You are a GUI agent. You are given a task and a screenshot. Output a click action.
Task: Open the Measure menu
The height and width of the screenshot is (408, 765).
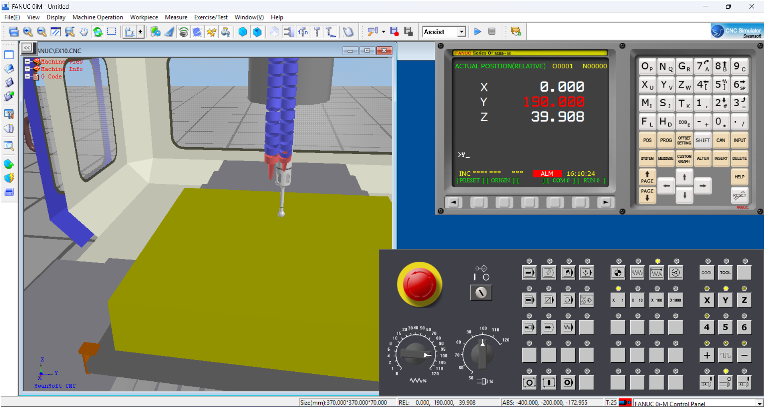(x=176, y=17)
